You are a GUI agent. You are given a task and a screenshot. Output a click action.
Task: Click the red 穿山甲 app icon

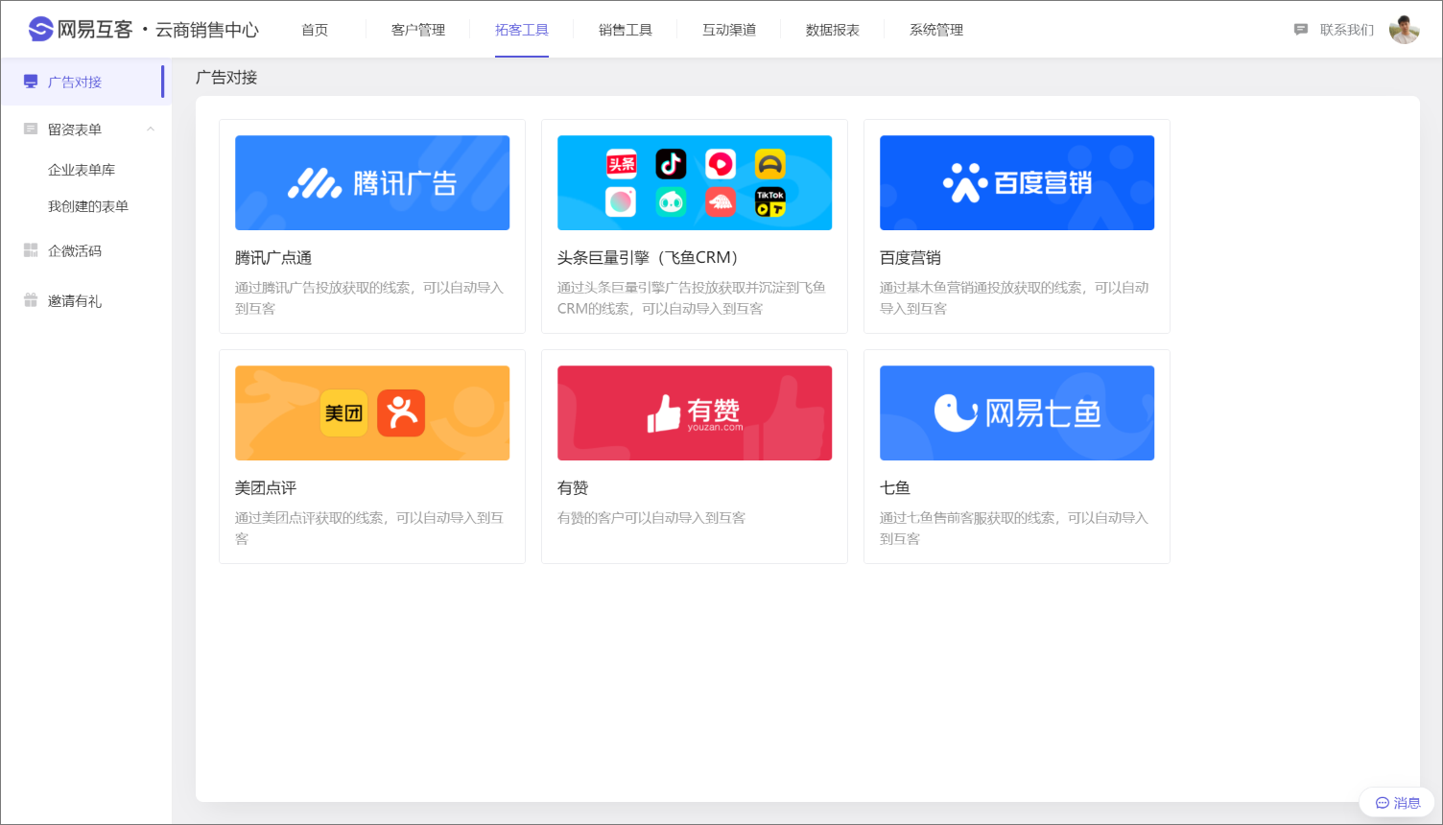(x=721, y=201)
